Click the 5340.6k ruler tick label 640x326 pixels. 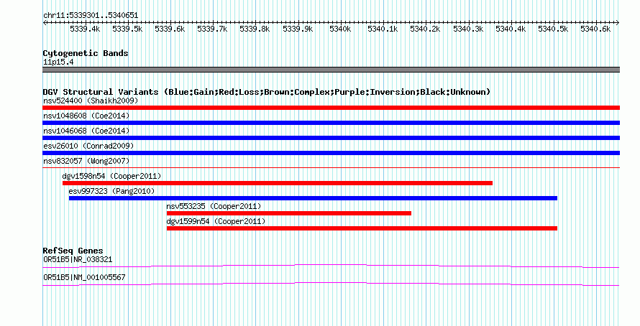pos(595,29)
